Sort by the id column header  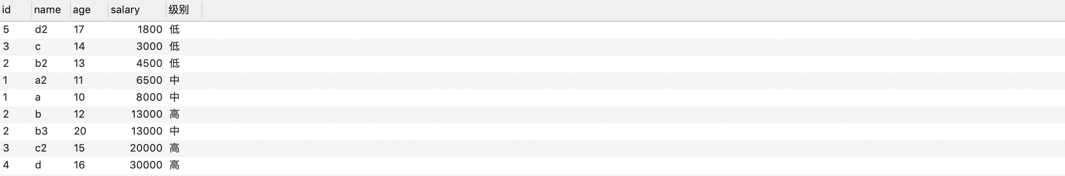16,10
